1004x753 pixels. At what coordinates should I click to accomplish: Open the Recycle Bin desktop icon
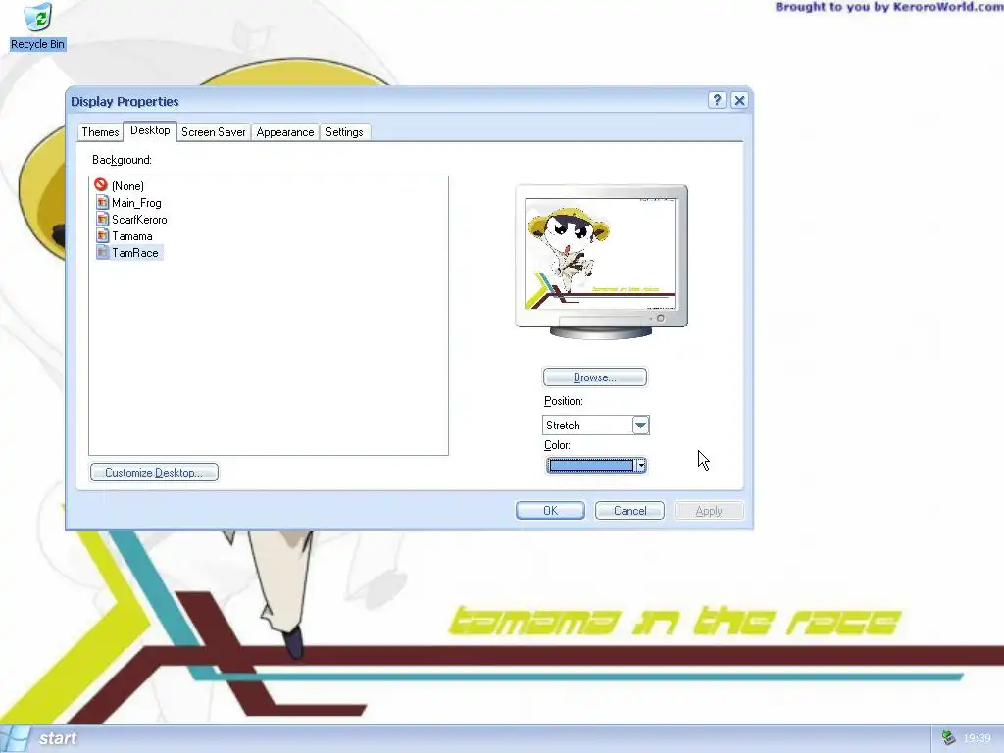[x=38, y=26]
